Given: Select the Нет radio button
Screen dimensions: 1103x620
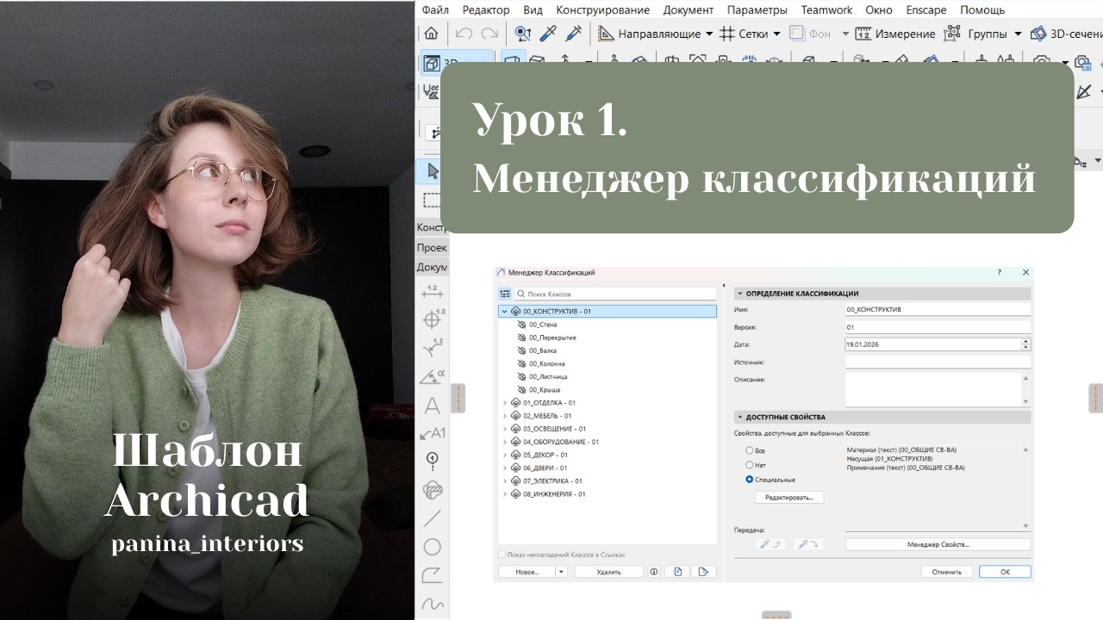Looking at the screenshot, I should click(x=750, y=465).
